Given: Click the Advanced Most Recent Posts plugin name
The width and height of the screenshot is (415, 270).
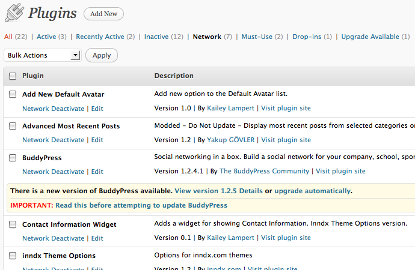Looking at the screenshot, I should point(71,126).
